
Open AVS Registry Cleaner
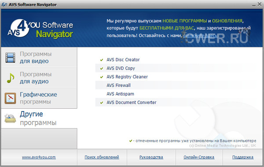[x=127, y=77]
